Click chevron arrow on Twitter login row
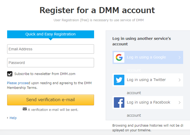Image resolution: width=190 pixels, height=135 pixels. click(x=179, y=80)
